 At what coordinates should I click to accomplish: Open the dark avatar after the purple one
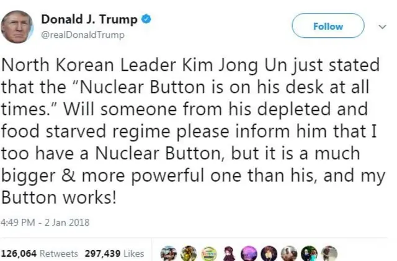click(x=269, y=254)
